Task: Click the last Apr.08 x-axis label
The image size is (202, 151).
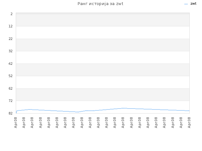Action: point(189,122)
